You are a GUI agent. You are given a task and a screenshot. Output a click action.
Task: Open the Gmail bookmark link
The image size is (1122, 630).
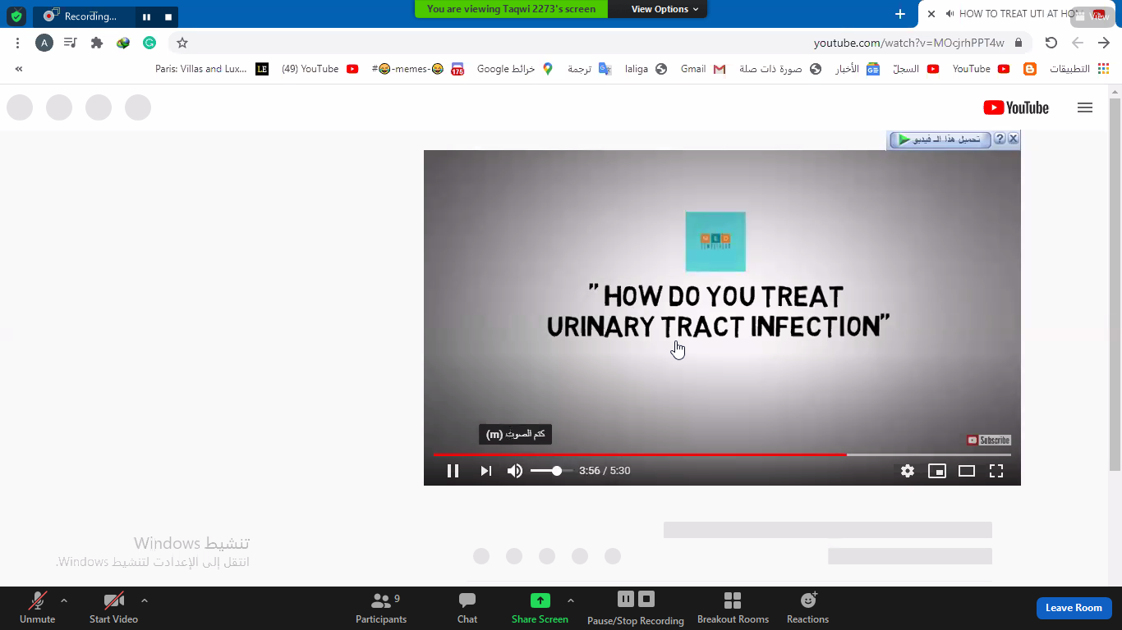click(x=702, y=69)
